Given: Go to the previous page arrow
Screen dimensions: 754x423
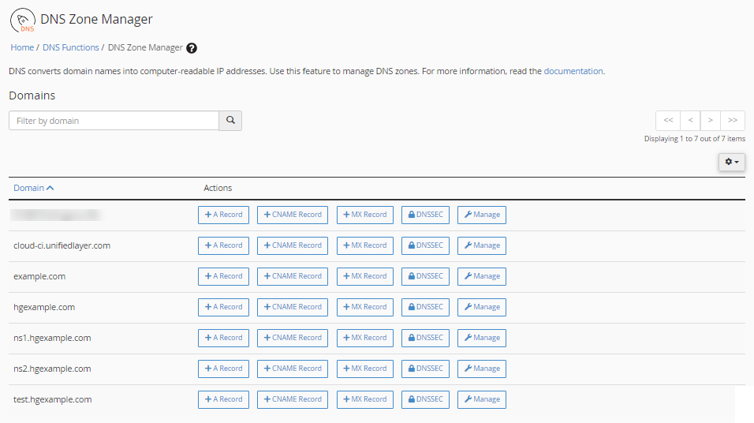Looking at the screenshot, I should [x=690, y=121].
